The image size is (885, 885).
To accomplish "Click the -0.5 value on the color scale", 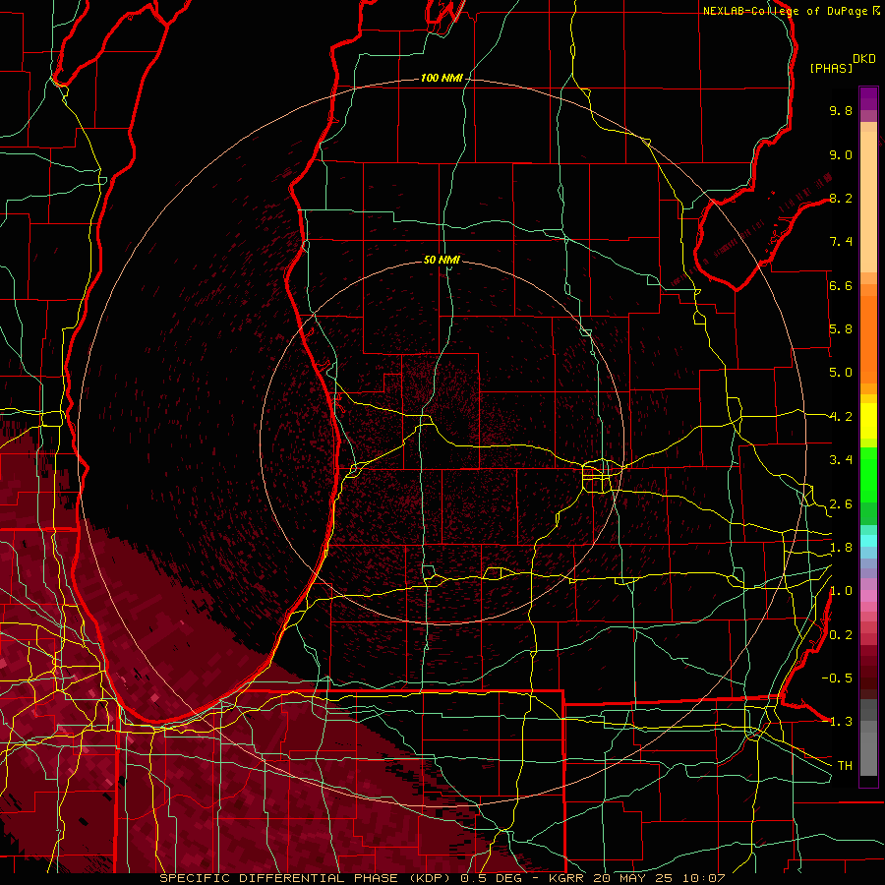I will point(837,678).
